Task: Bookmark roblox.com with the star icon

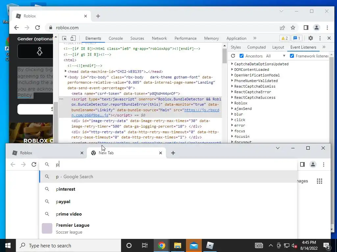Action: pyautogui.click(x=293, y=28)
